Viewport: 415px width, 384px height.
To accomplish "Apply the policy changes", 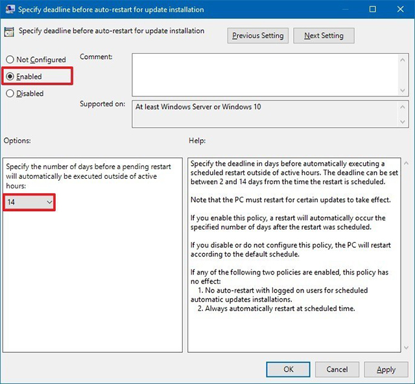I will tap(386, 369).
